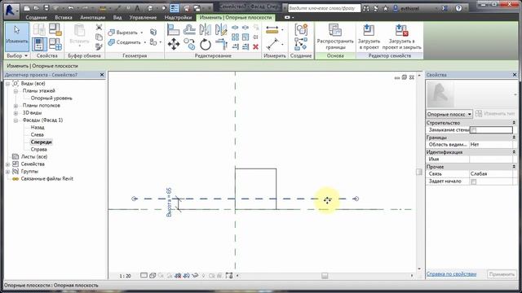Click the Copy to clipboard icon

99,37
